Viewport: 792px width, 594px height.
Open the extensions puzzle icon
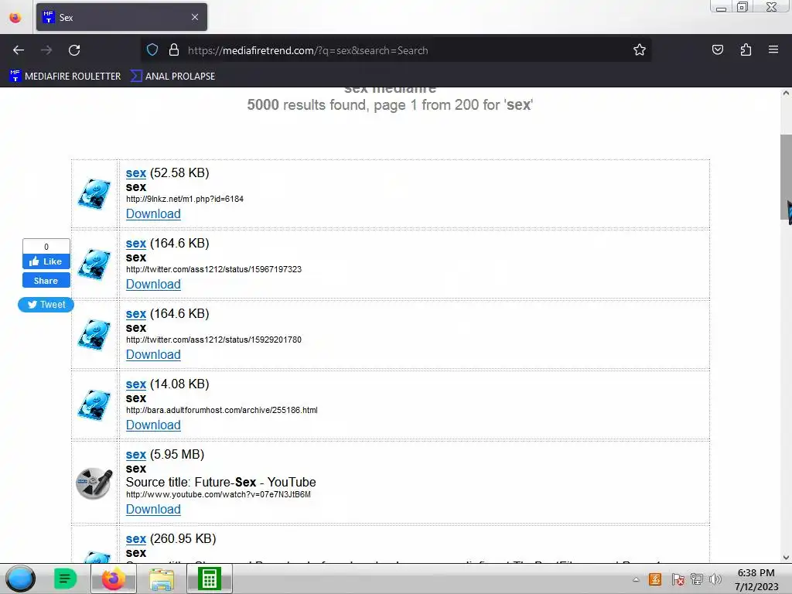point(746,50)
